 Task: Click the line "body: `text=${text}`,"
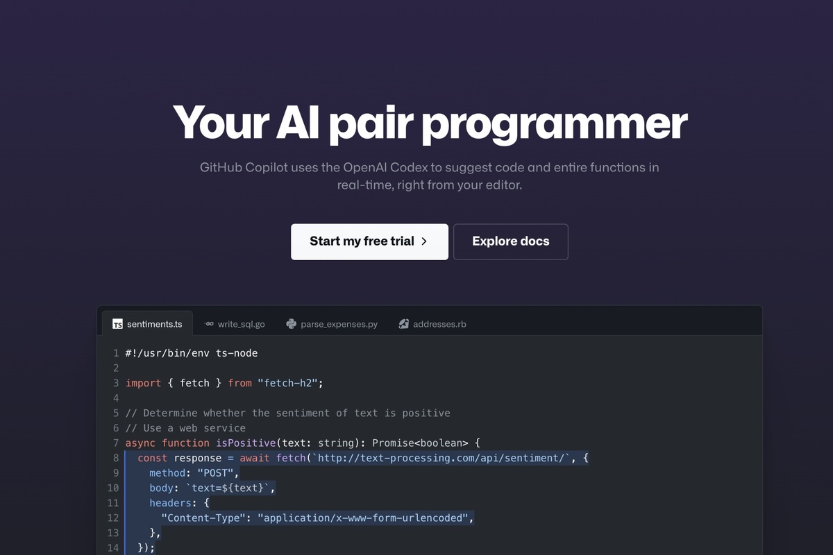click(212, 488)
